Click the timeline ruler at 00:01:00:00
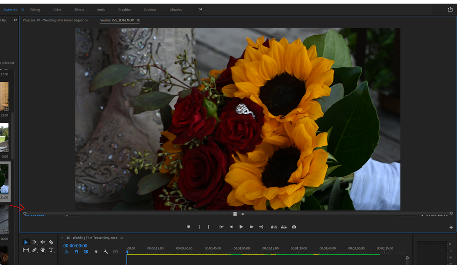The height and width of the screenshot is (265, 457). click(242, 250)
